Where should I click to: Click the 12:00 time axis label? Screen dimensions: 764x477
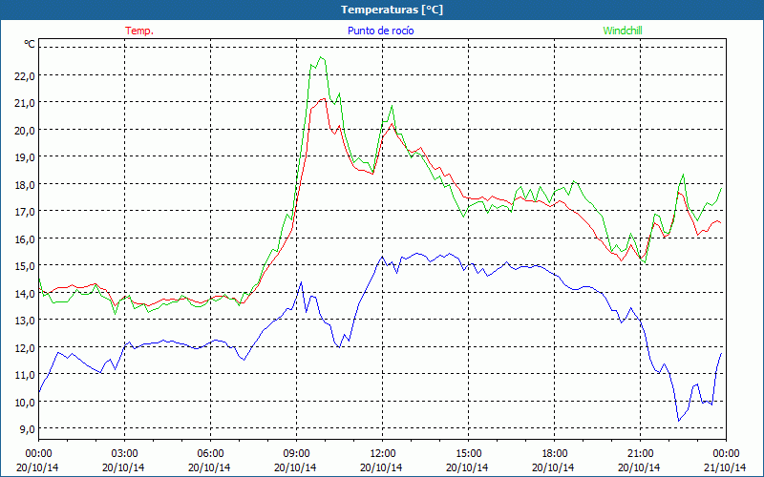coord(383,454)
